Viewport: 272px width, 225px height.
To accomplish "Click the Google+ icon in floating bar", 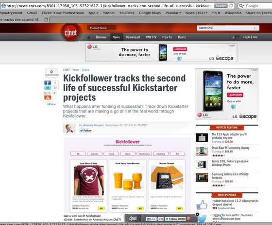I will pos(189,219).
